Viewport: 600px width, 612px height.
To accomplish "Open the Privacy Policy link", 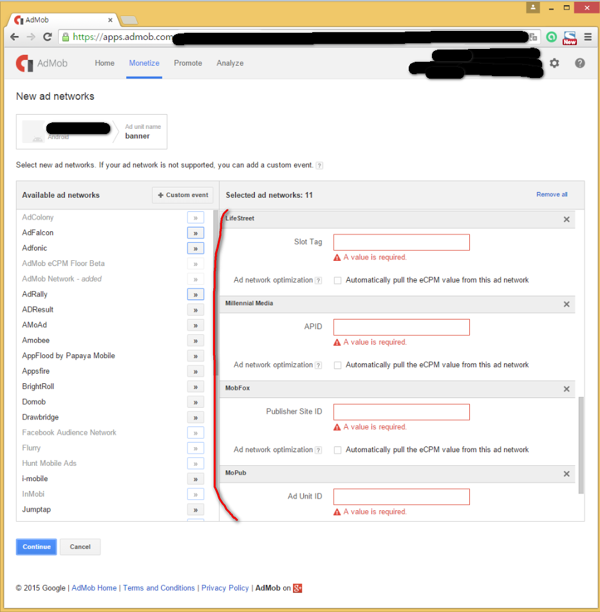I will [x=225, y=588].
